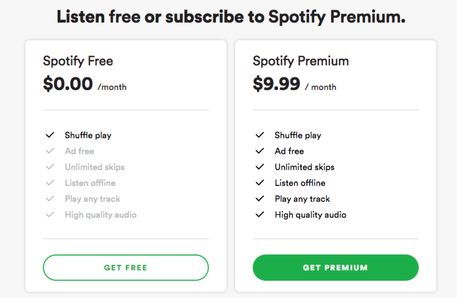
Task: Click the Play any track label under Premium
Action: tap(302, 199)
